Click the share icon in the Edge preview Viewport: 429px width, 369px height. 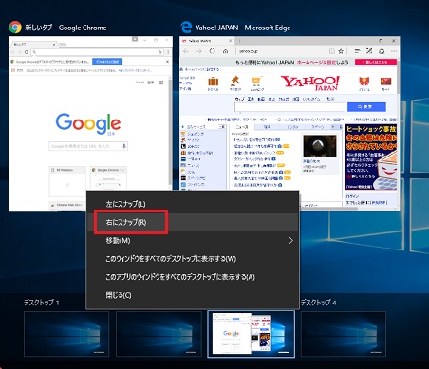tap(382, 51)
